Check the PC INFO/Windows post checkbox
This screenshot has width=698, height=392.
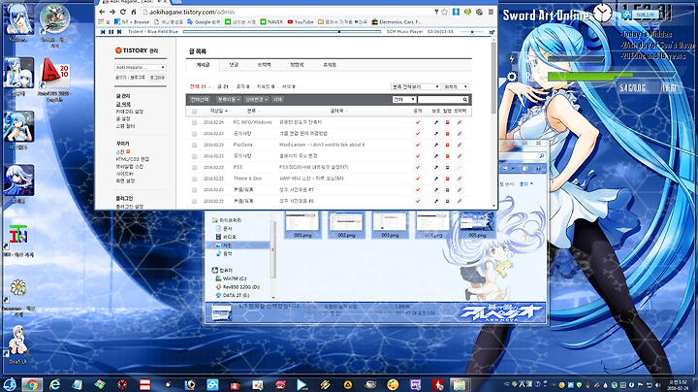tap(195, 122)
